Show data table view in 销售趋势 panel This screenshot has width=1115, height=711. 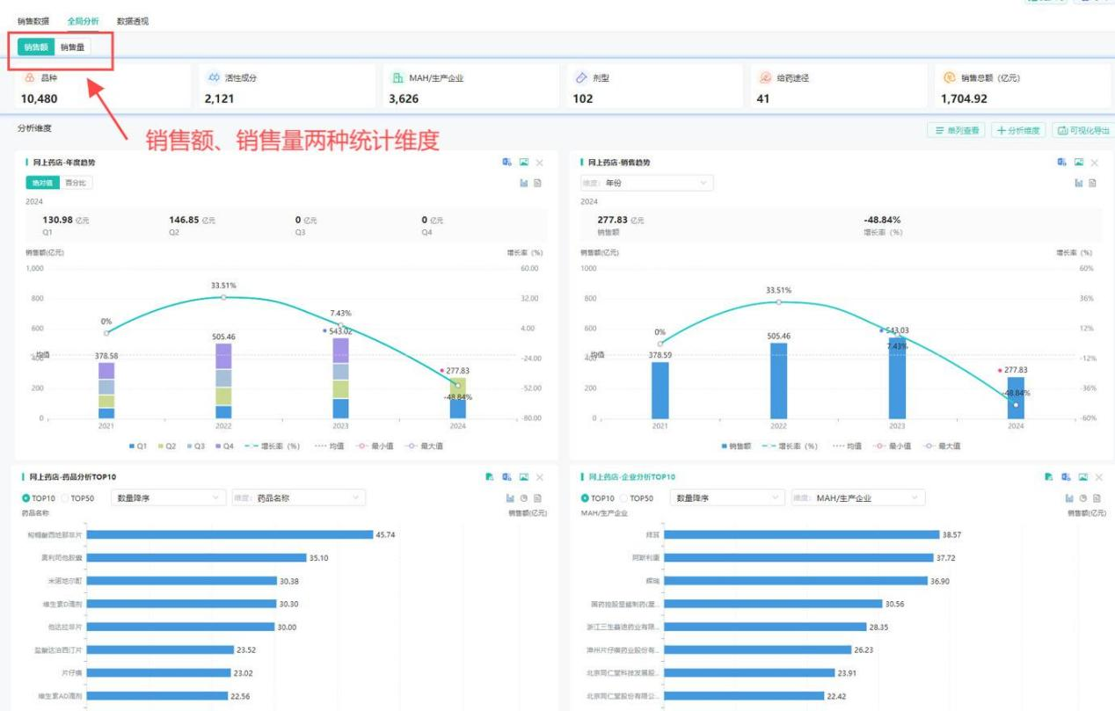tap(1092, 183)
